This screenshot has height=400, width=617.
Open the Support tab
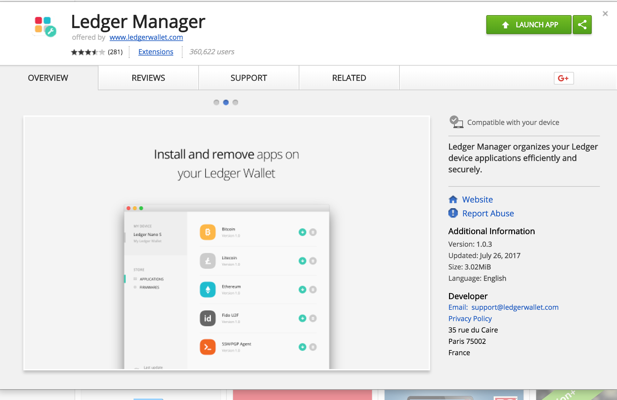click(249, 78)
